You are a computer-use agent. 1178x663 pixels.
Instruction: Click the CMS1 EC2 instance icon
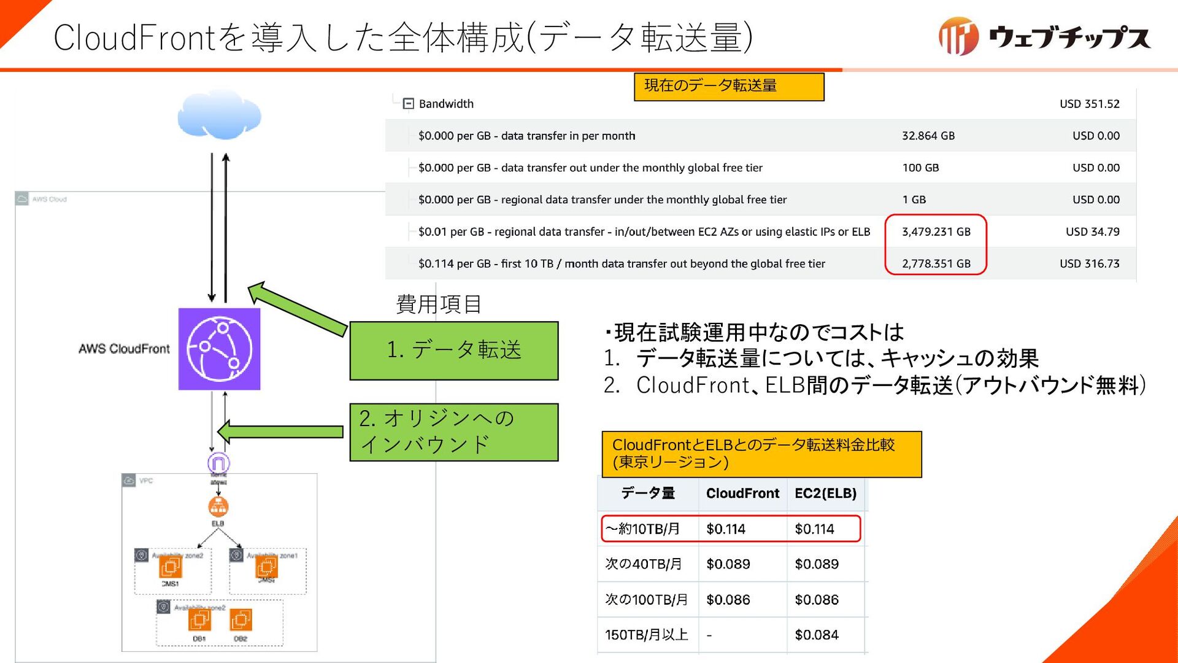pyautogui.click(x=170, y=567)
